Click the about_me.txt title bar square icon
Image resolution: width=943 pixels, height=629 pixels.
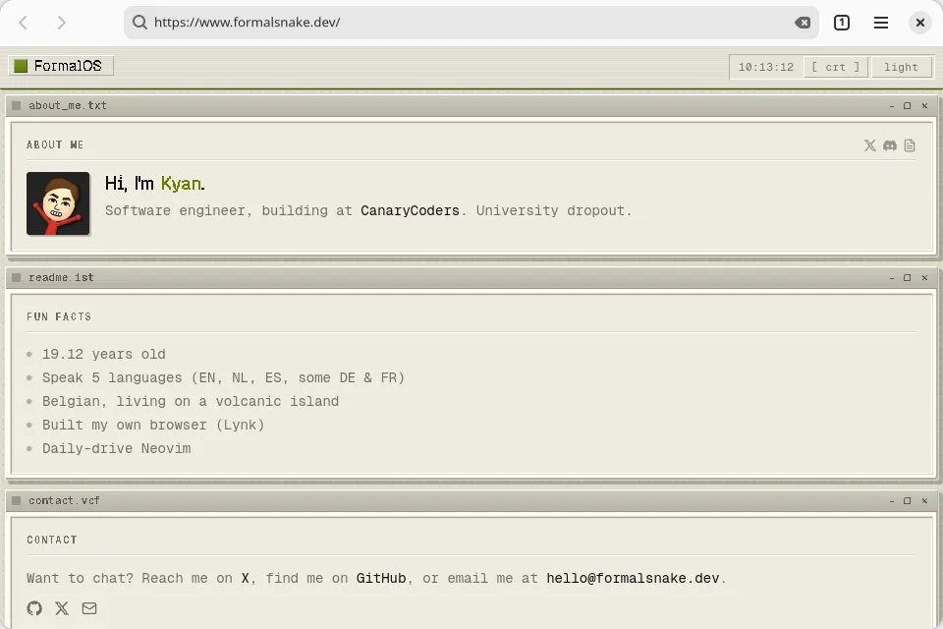17,105
